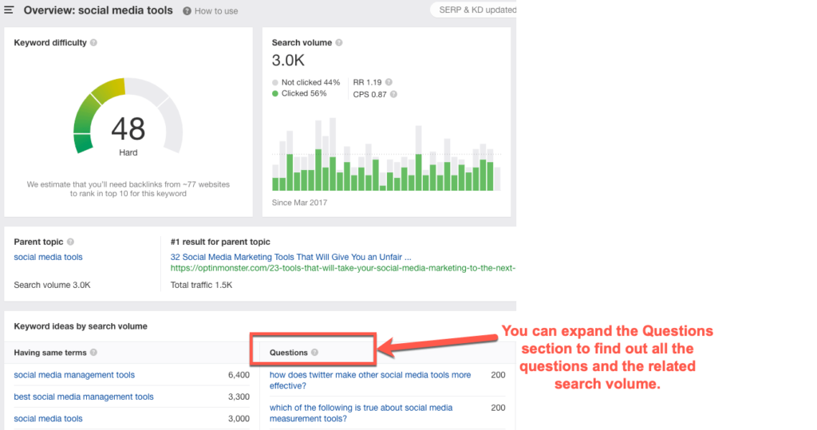Click the Since Mar 2017 label
Image resolution: width=817 pixels, height=430 pixels.
(299, 203)
